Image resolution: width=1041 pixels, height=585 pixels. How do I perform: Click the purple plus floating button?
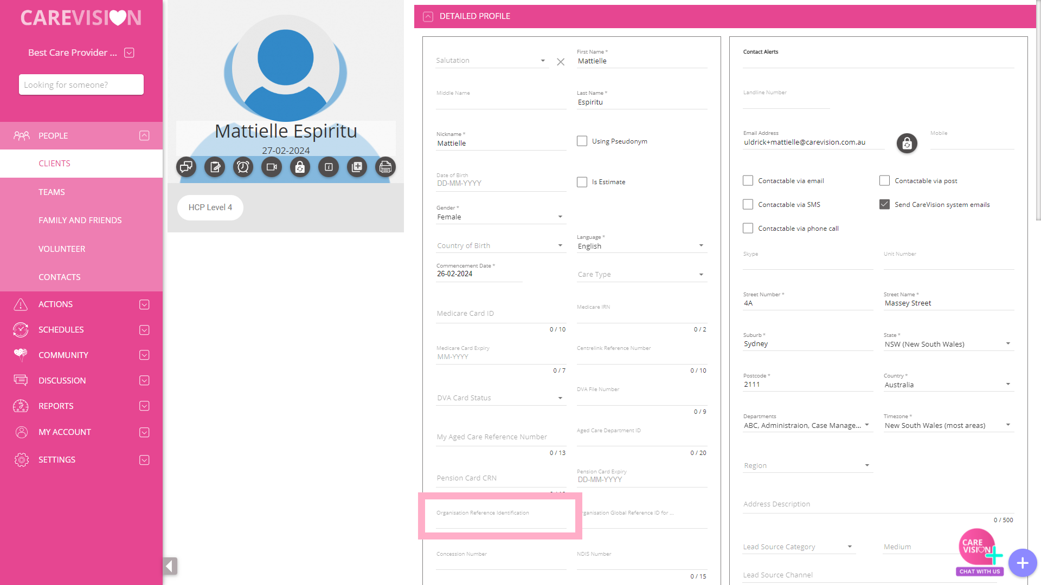click(x=1023, y=563)
